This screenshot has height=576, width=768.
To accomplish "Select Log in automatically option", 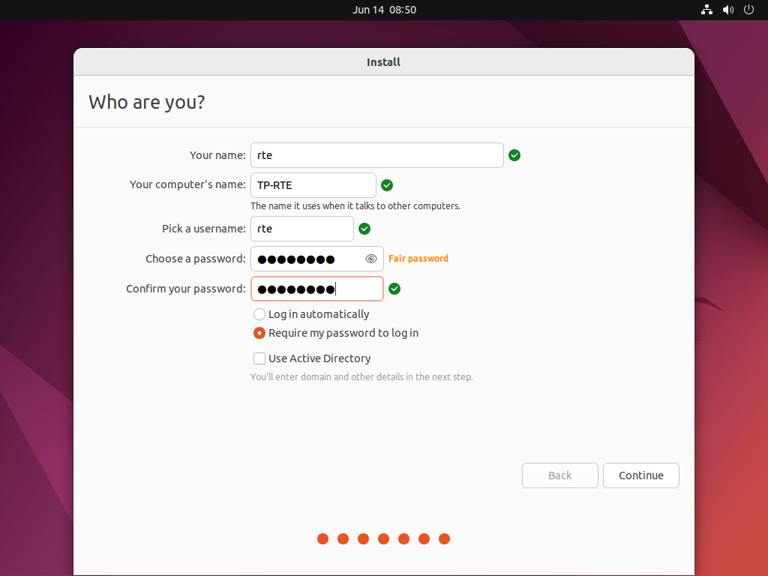I will [259, 314].
